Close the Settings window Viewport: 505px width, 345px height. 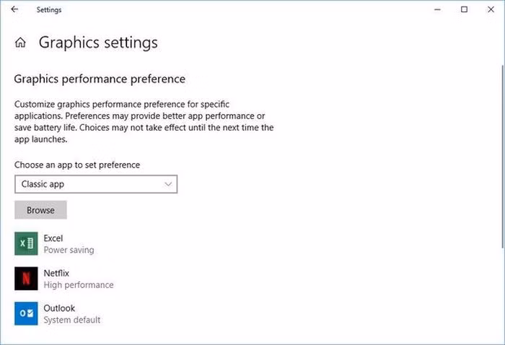click(491, 9)
